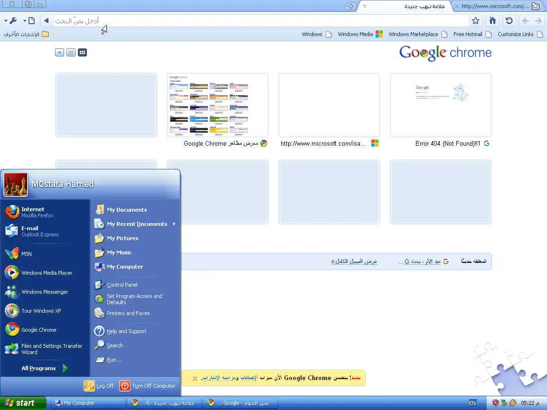Open the view options dropdown arrow
Screen dimensions: 547x410
[59, 53]
